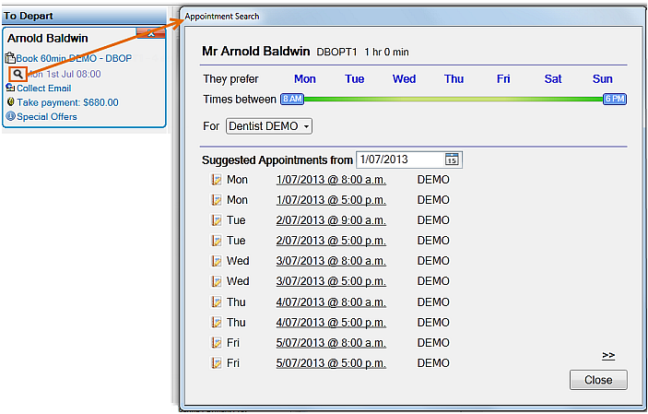This screenshot has width=648, height=414.
Task: Click the To Depart panel header
Action: tap(84, 16)
